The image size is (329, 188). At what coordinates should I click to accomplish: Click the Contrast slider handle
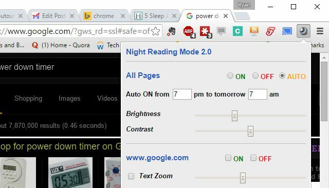coord(250,131)
